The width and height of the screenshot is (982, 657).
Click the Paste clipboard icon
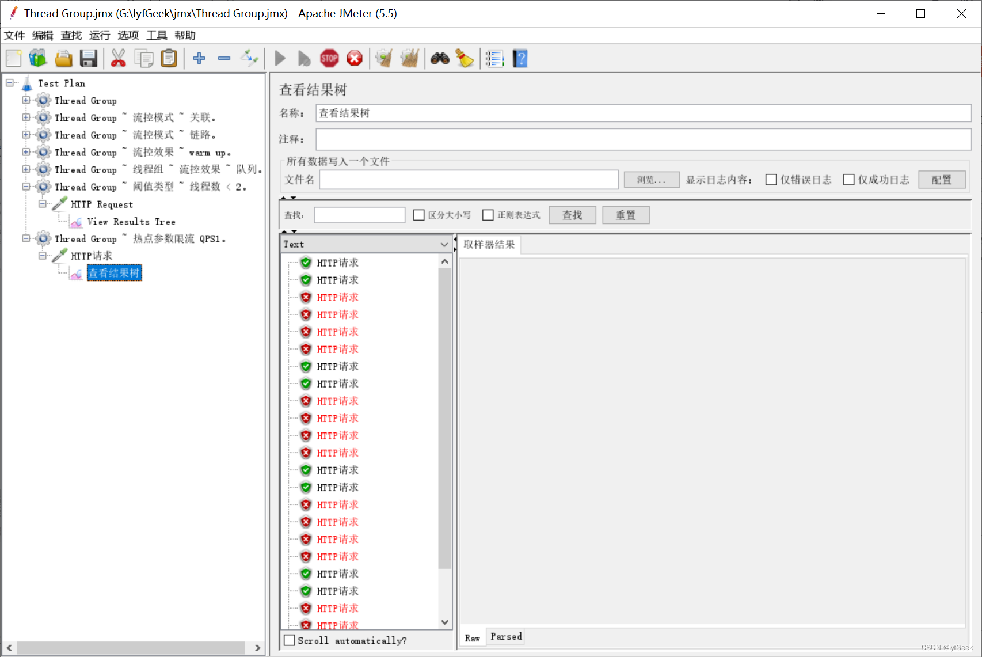pyautogui.click(x=169, y=59)
